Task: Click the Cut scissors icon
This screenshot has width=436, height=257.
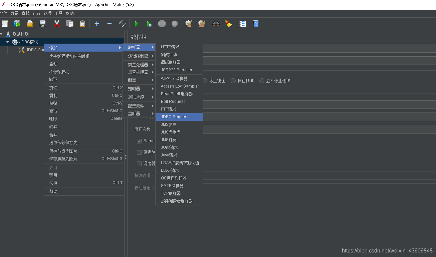Action: point(57,24)
